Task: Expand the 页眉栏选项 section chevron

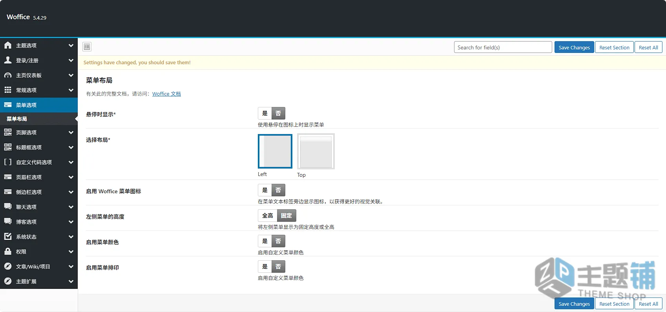Action: coord(71,177)
